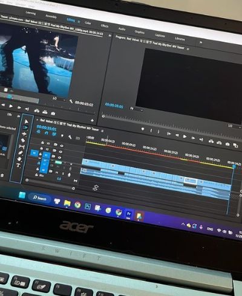Go to Out point in Program monitor
This screenshot has height=296, width=242.
(x=201, y=139)
